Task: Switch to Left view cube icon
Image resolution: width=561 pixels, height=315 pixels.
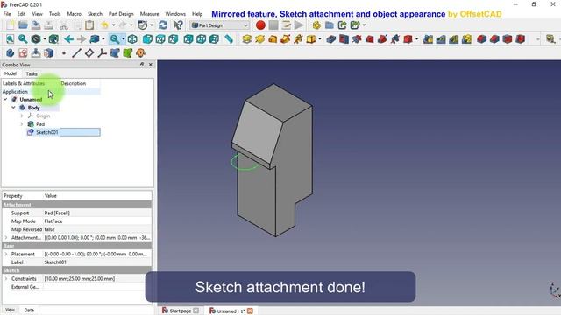Action: pyautogui.click(x=214, y=38)
